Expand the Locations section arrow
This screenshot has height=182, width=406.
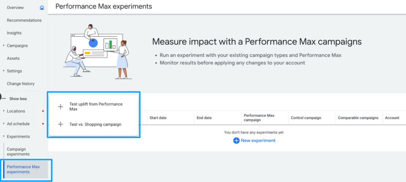[x=4, y=111]
